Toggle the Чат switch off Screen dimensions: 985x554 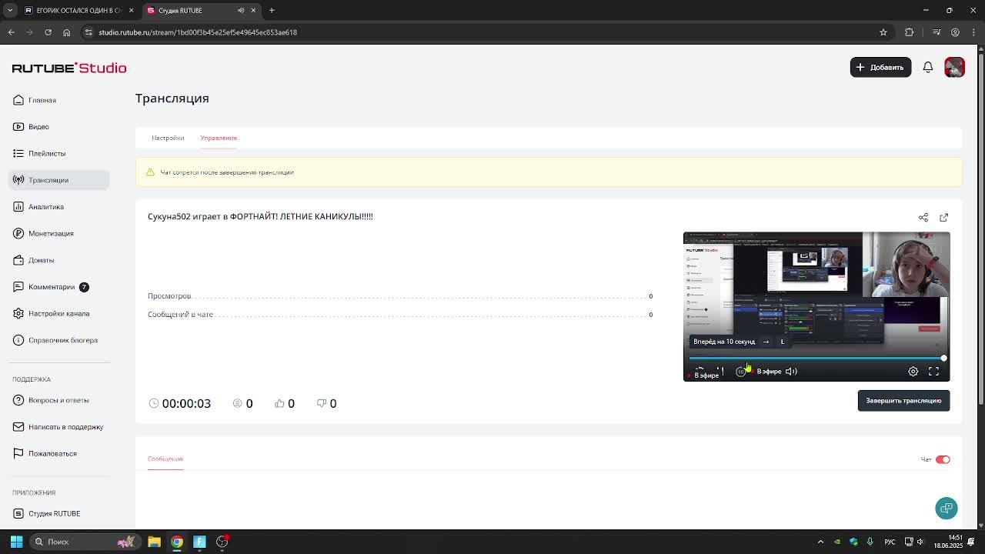[x=943, y=459]
